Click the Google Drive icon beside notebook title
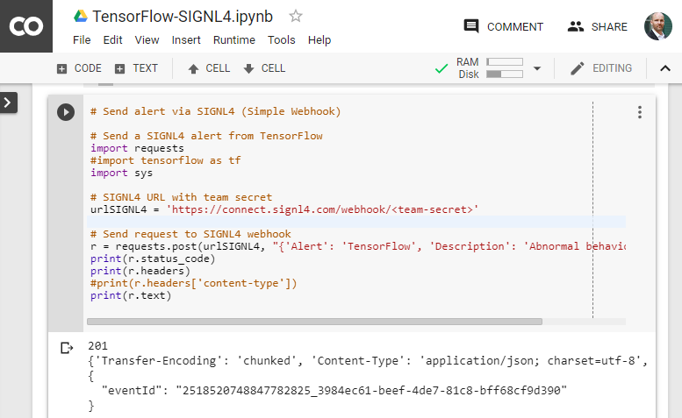 pos(81,17)
